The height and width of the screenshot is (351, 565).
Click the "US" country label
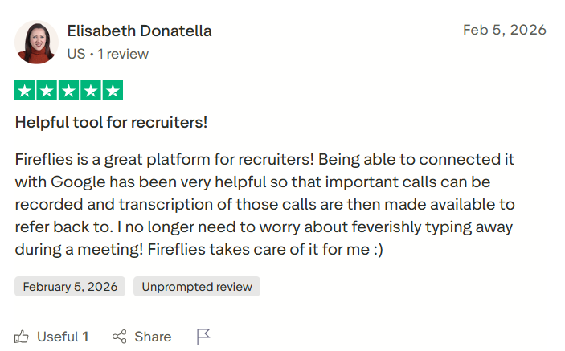point(76,55)
